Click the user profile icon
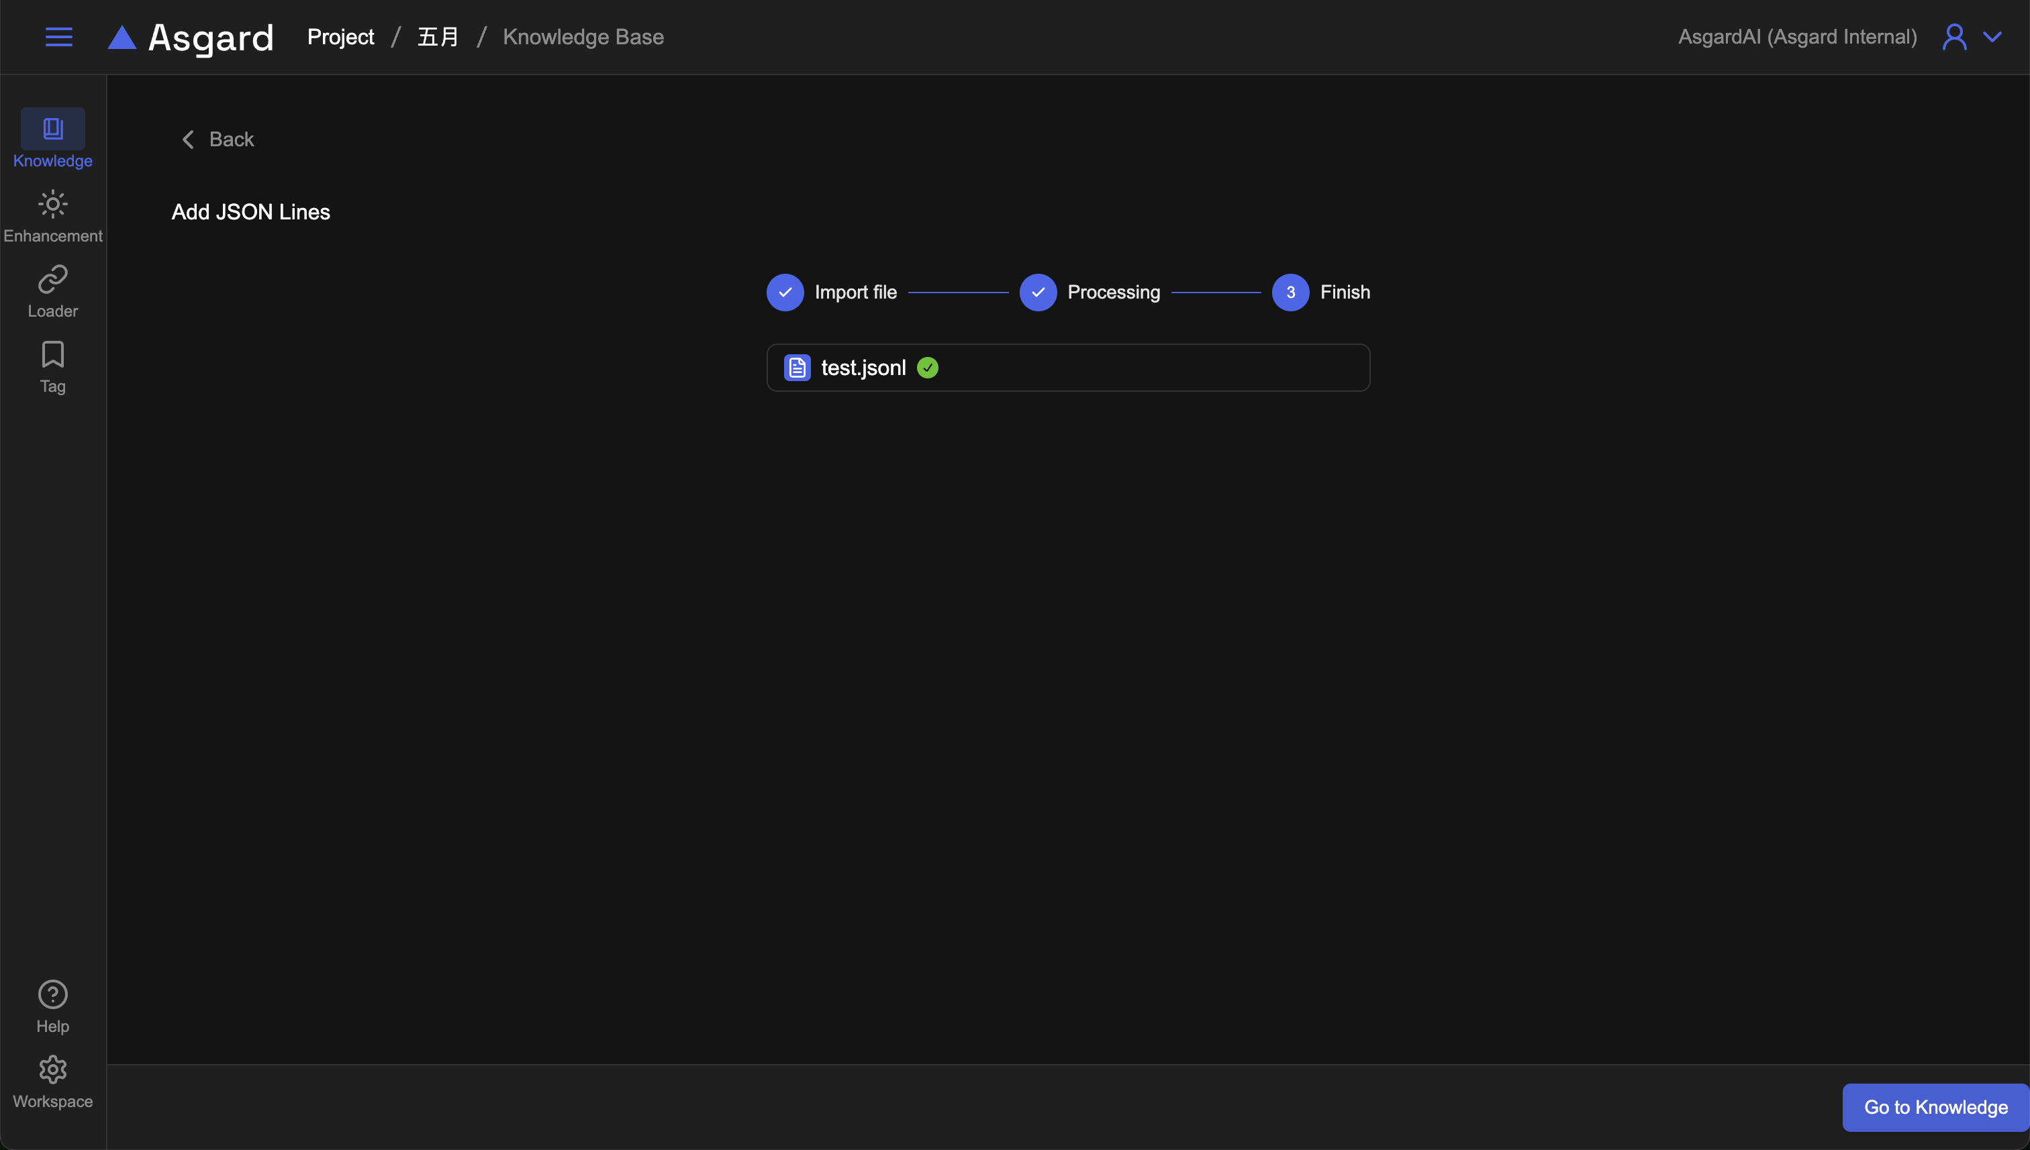Viewport: 2030px width, 1150px height. [x=1954, y=37]
